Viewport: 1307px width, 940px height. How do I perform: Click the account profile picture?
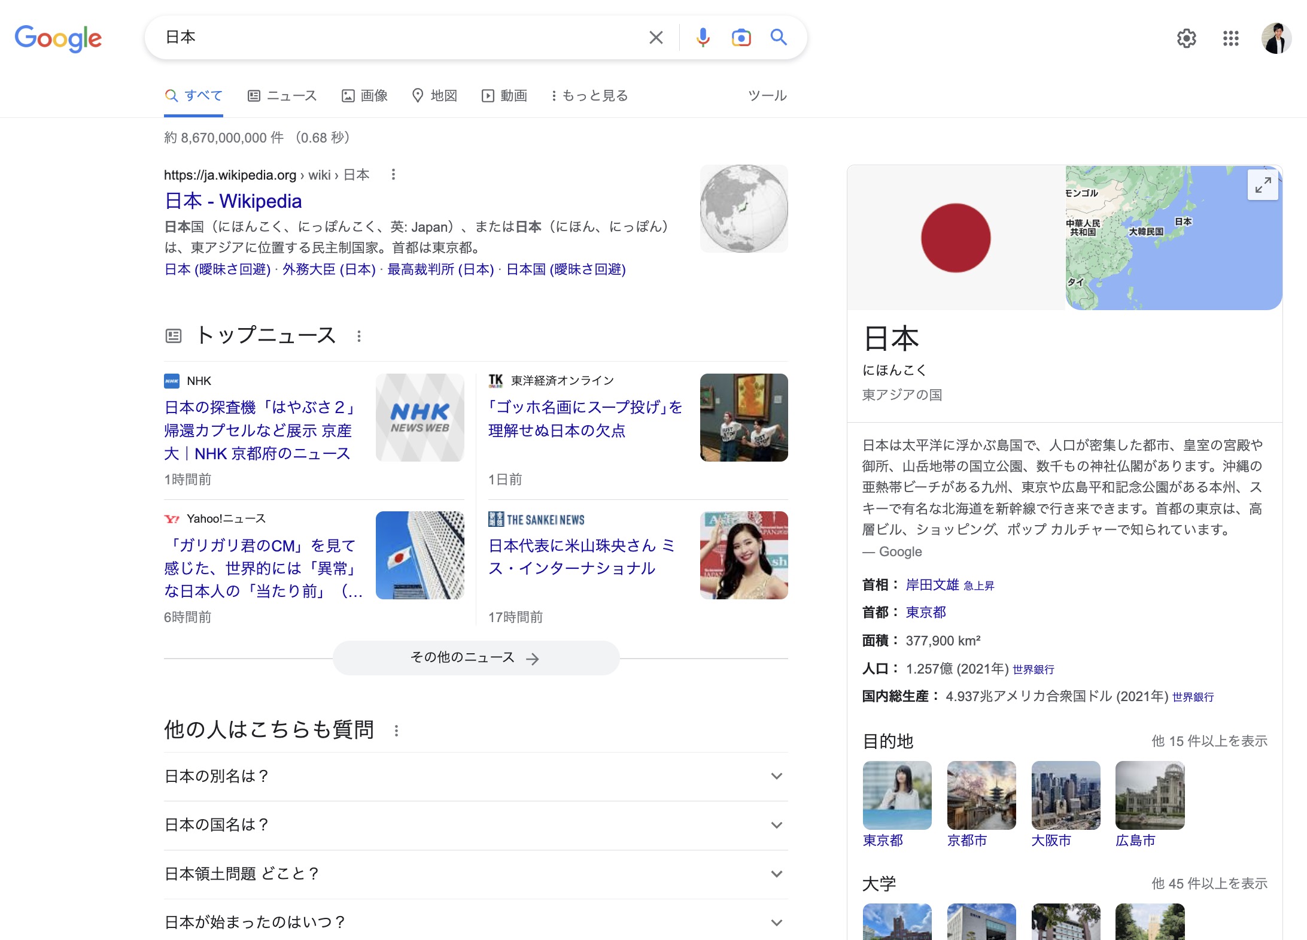1276,39
